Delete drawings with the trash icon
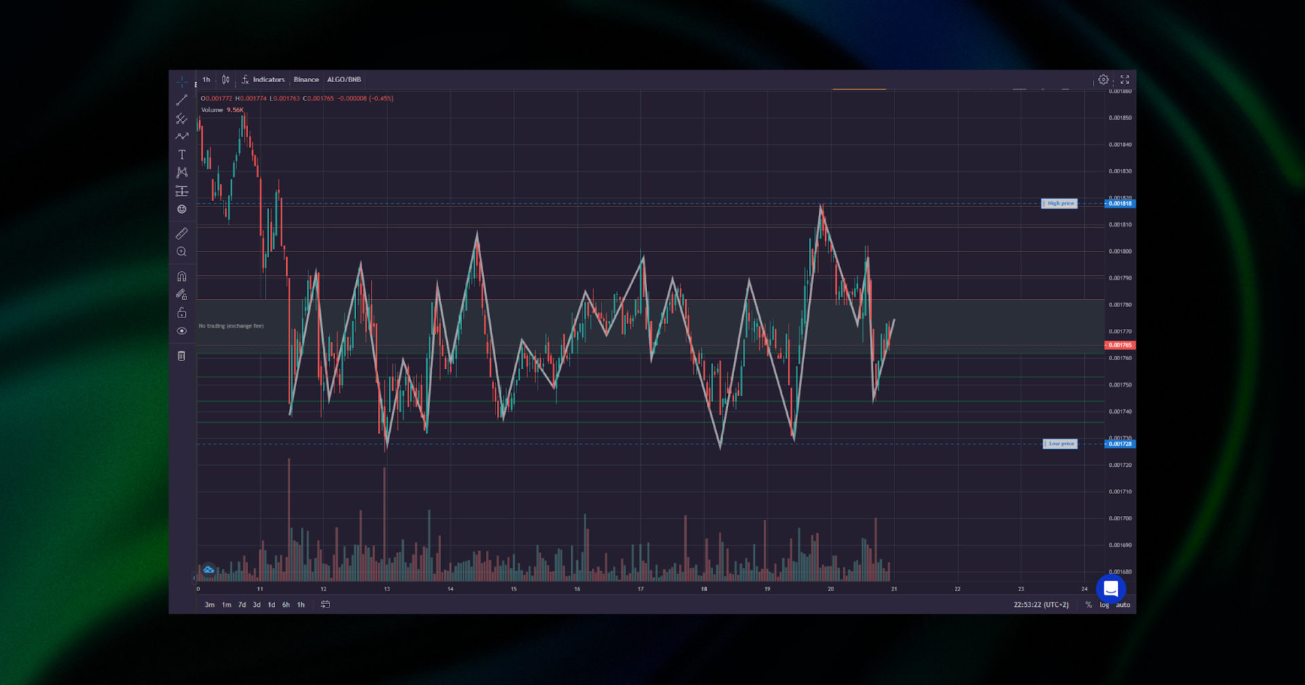Viewport: 1305px width, 685px height. pyautogui.click(x=181, y=356)
